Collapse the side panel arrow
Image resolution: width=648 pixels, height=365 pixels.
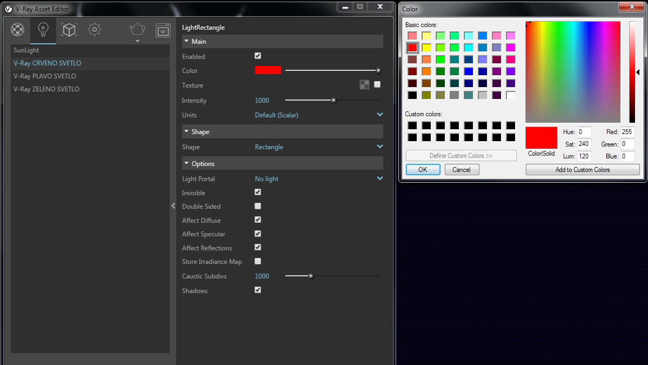click(173, 206)
